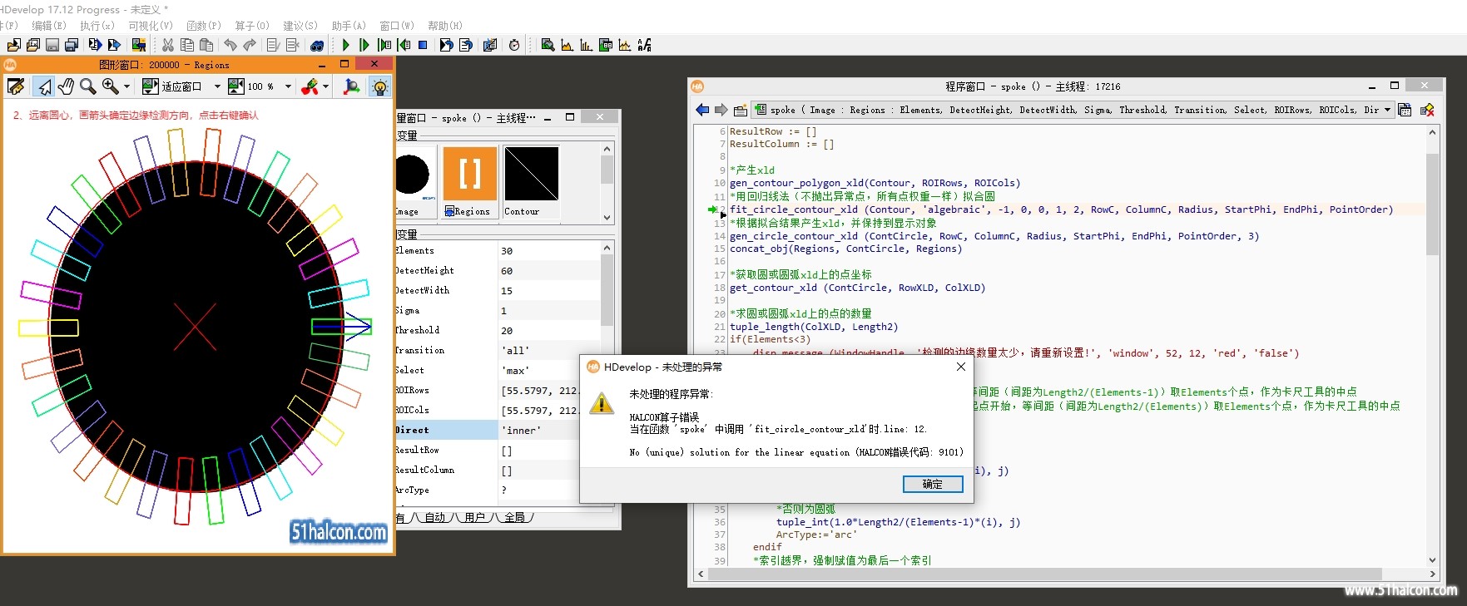Click the program window vertical scrollbar
The height and width of the screenshot is (606, 1467).
[x=1432, y=204]
